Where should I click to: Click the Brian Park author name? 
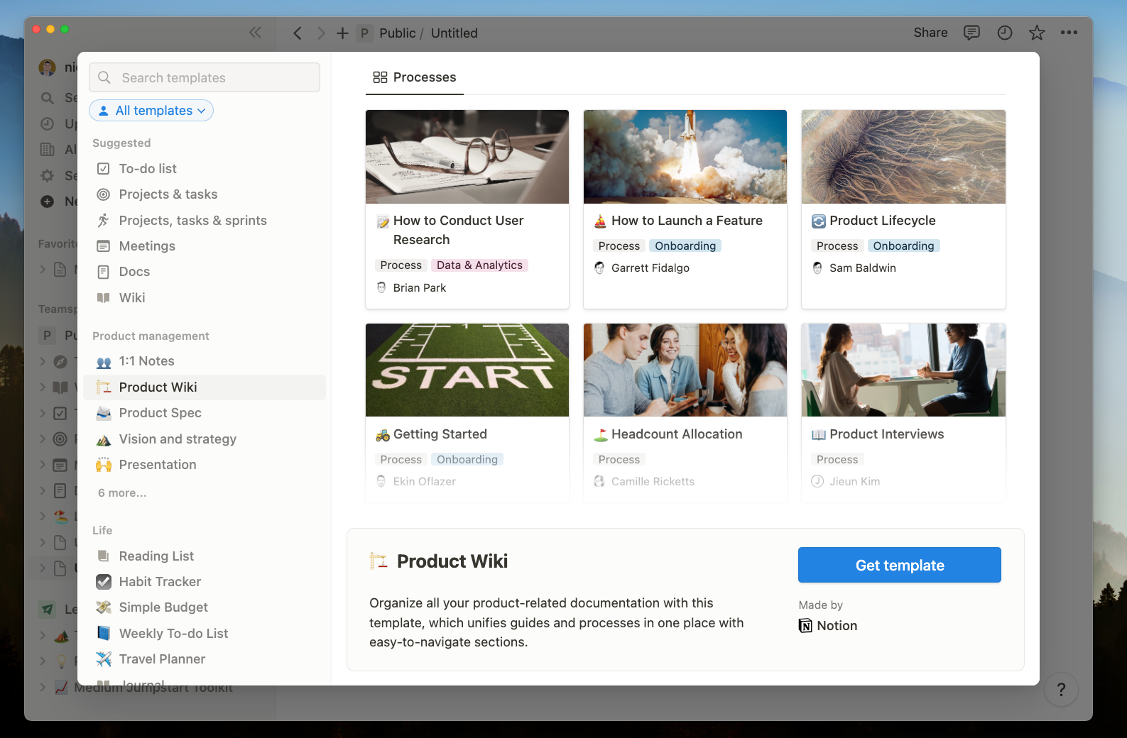click(420, 288)
